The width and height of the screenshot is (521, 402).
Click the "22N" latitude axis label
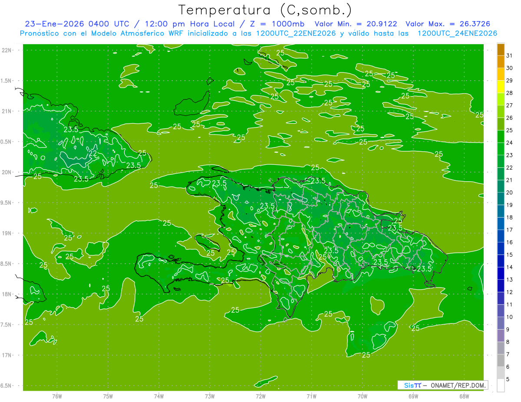click(7, 50)
